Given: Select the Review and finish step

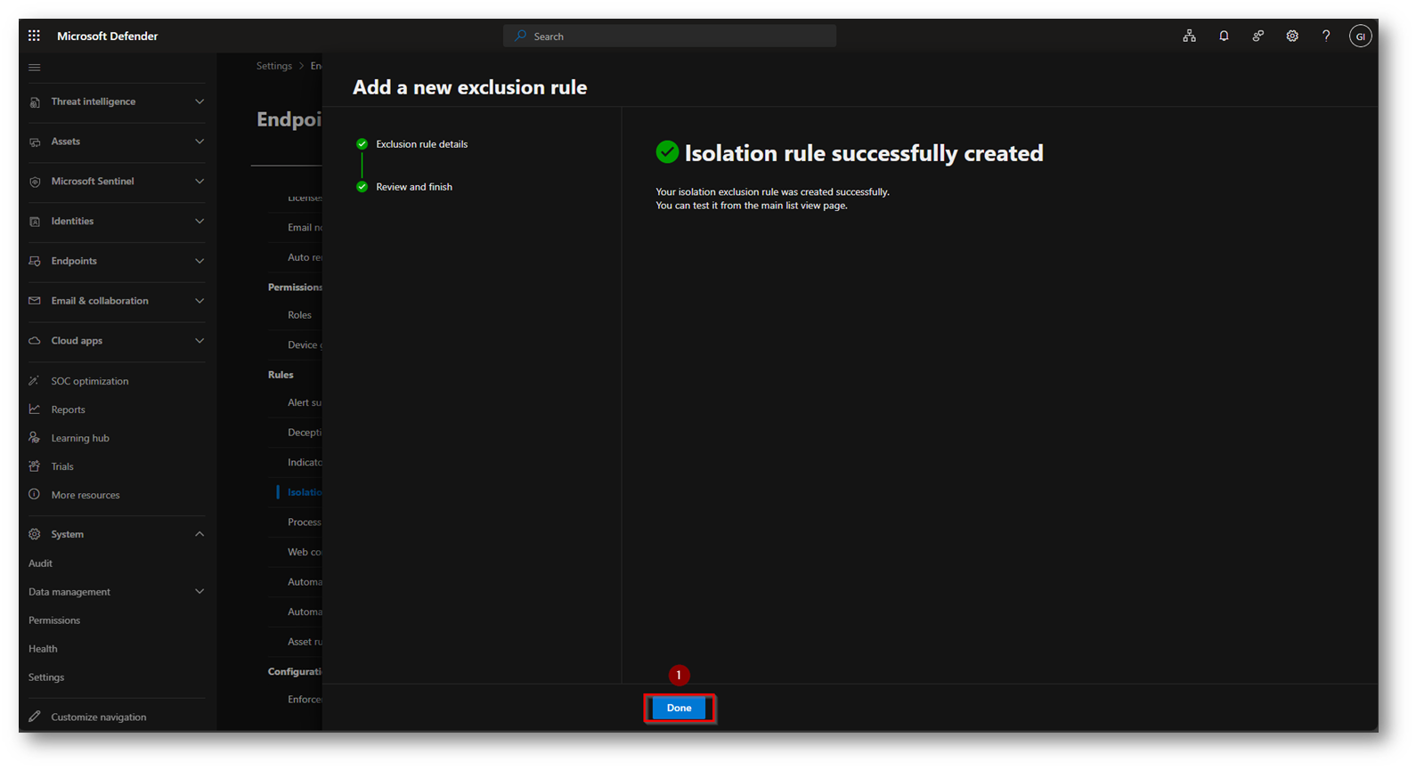Looking at the screenshot, I should (x=414, y=187).
